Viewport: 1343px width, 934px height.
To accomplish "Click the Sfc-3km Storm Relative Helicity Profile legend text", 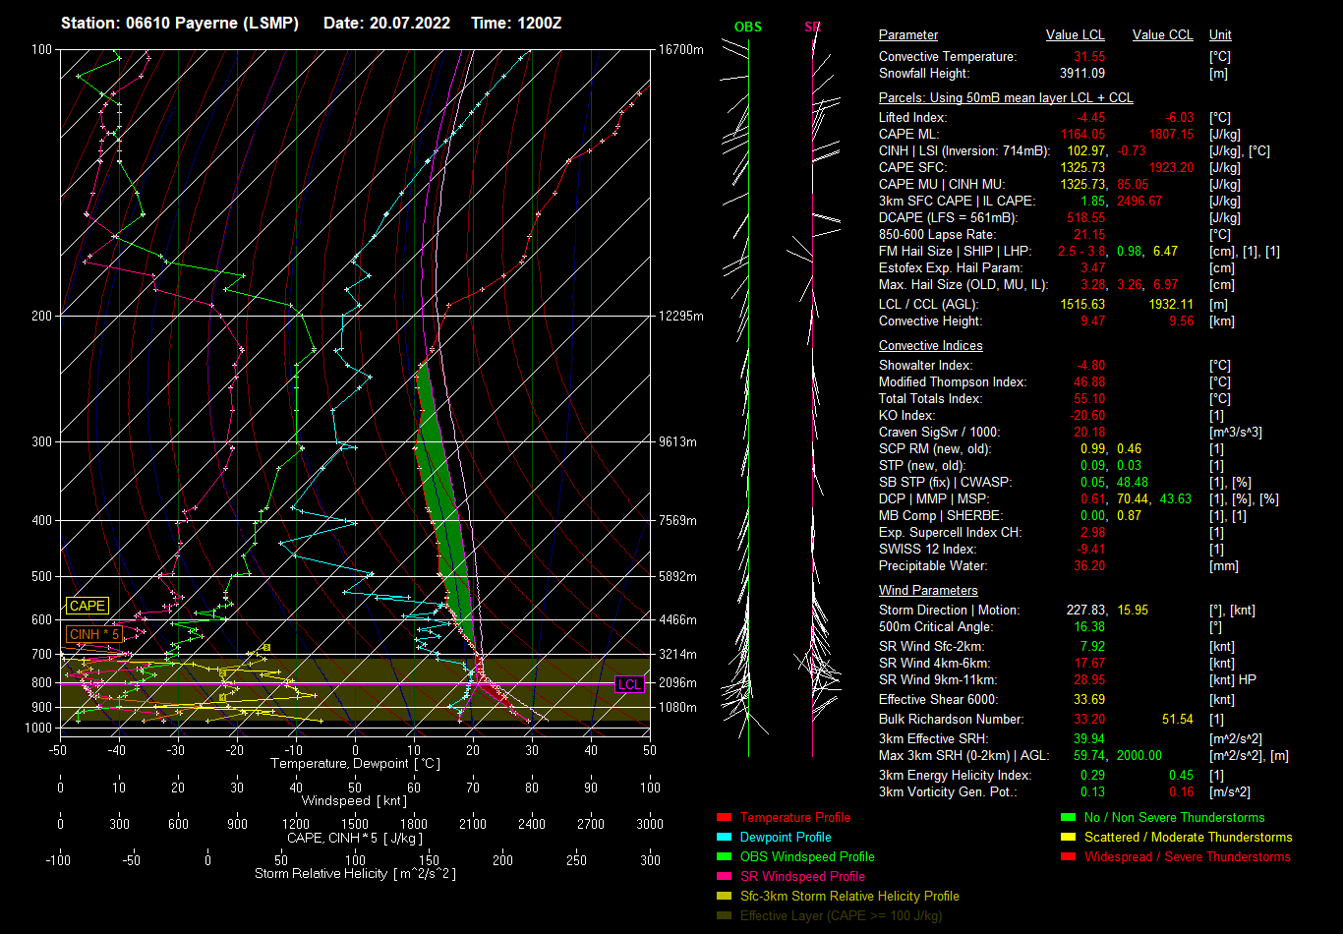I will click(x=848, y=897).
